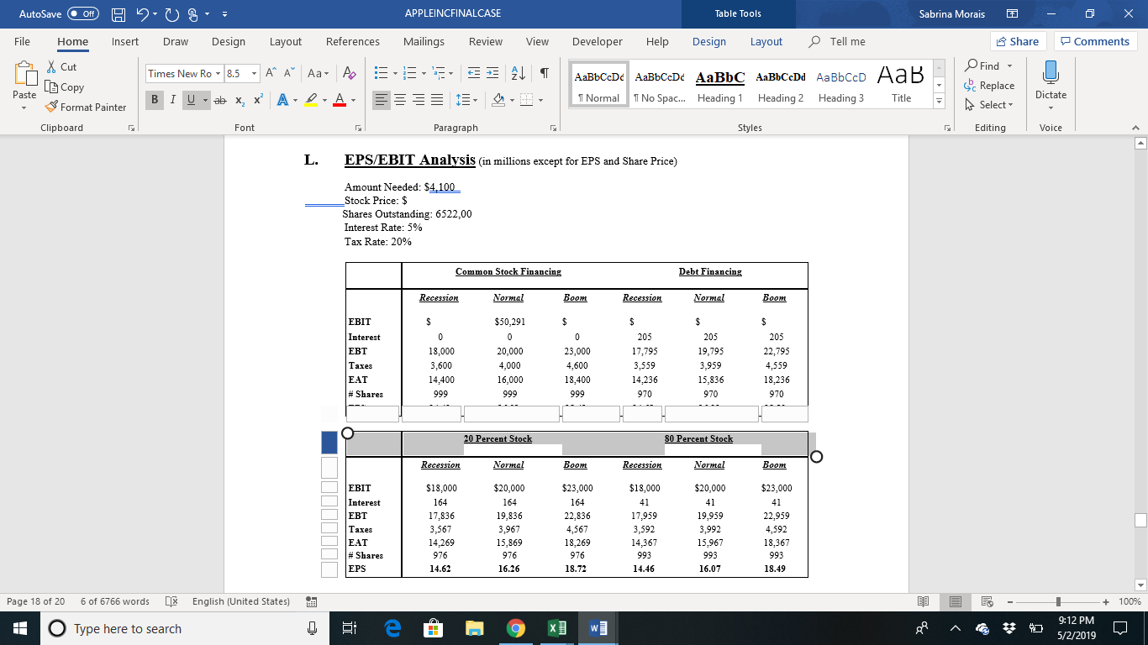Toggle Subscript formatting
This screenshot has width=1148, height=645.
coord(239,101)
